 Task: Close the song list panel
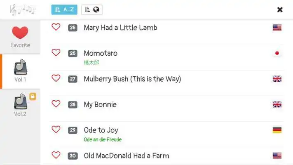[x=280, y=9]
